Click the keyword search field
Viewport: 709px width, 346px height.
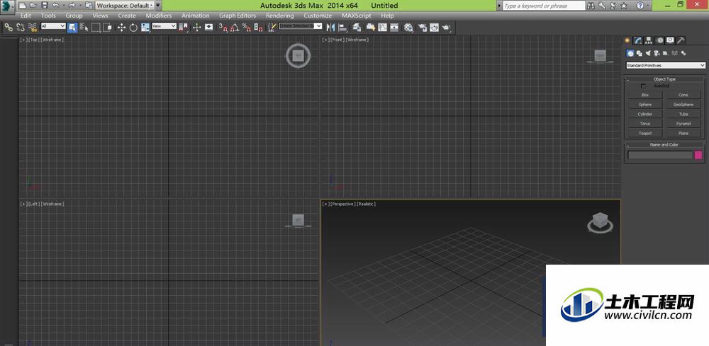(544, 6)
